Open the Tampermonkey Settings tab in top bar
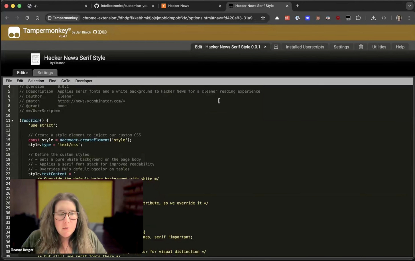 (x=341, y=47)
